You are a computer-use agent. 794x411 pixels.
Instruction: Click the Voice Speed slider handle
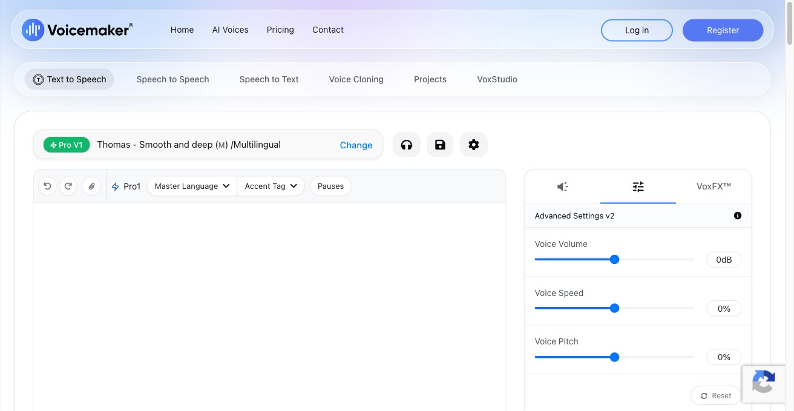point(614,308)
